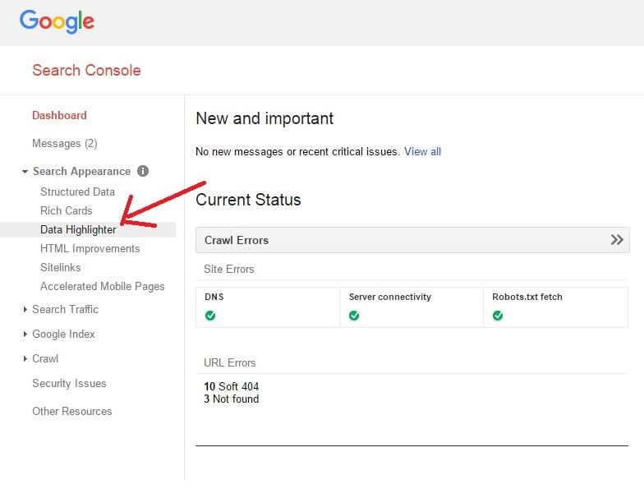Open the Search Console title link
644x489 pixels.
click(86, 71)
